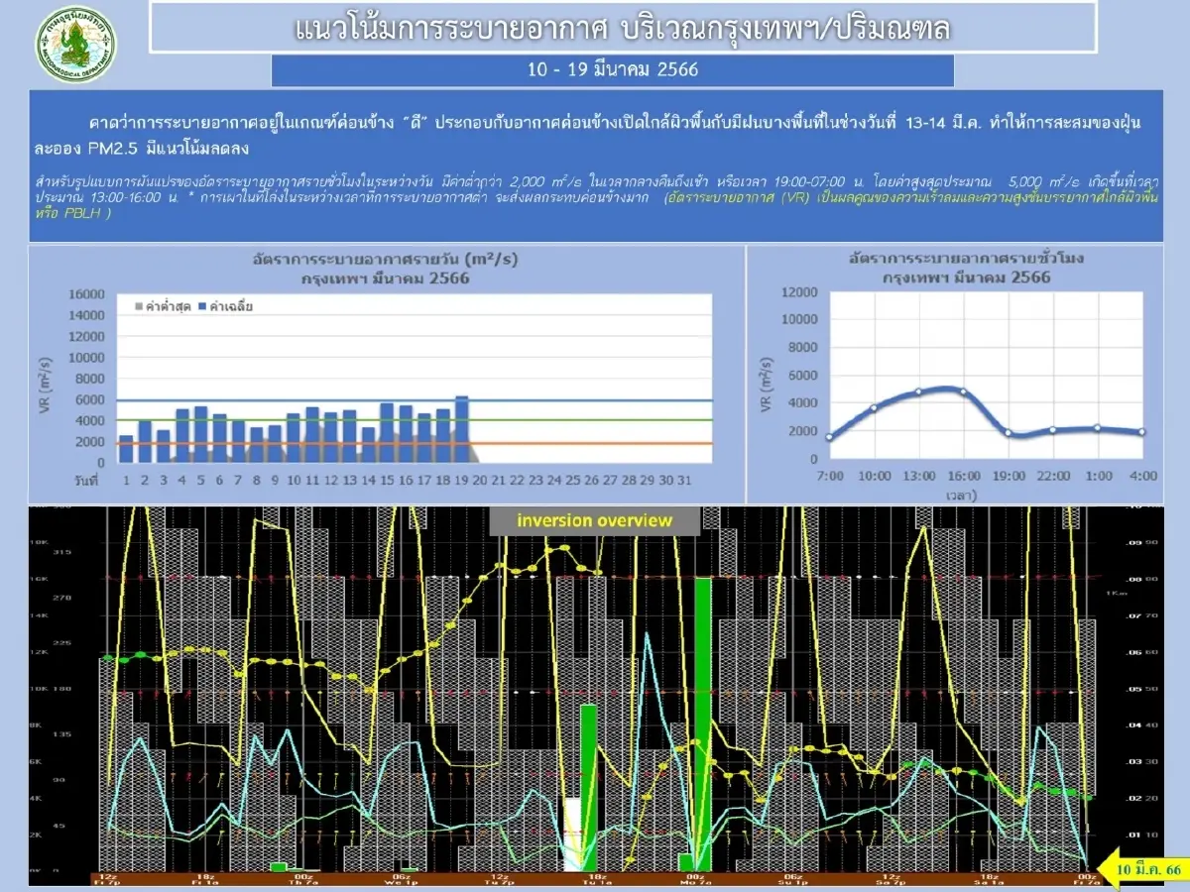The width and height of the screenshot is (1190, 892).
Task: Click the inversion overview label
Action: click(594, 520)
